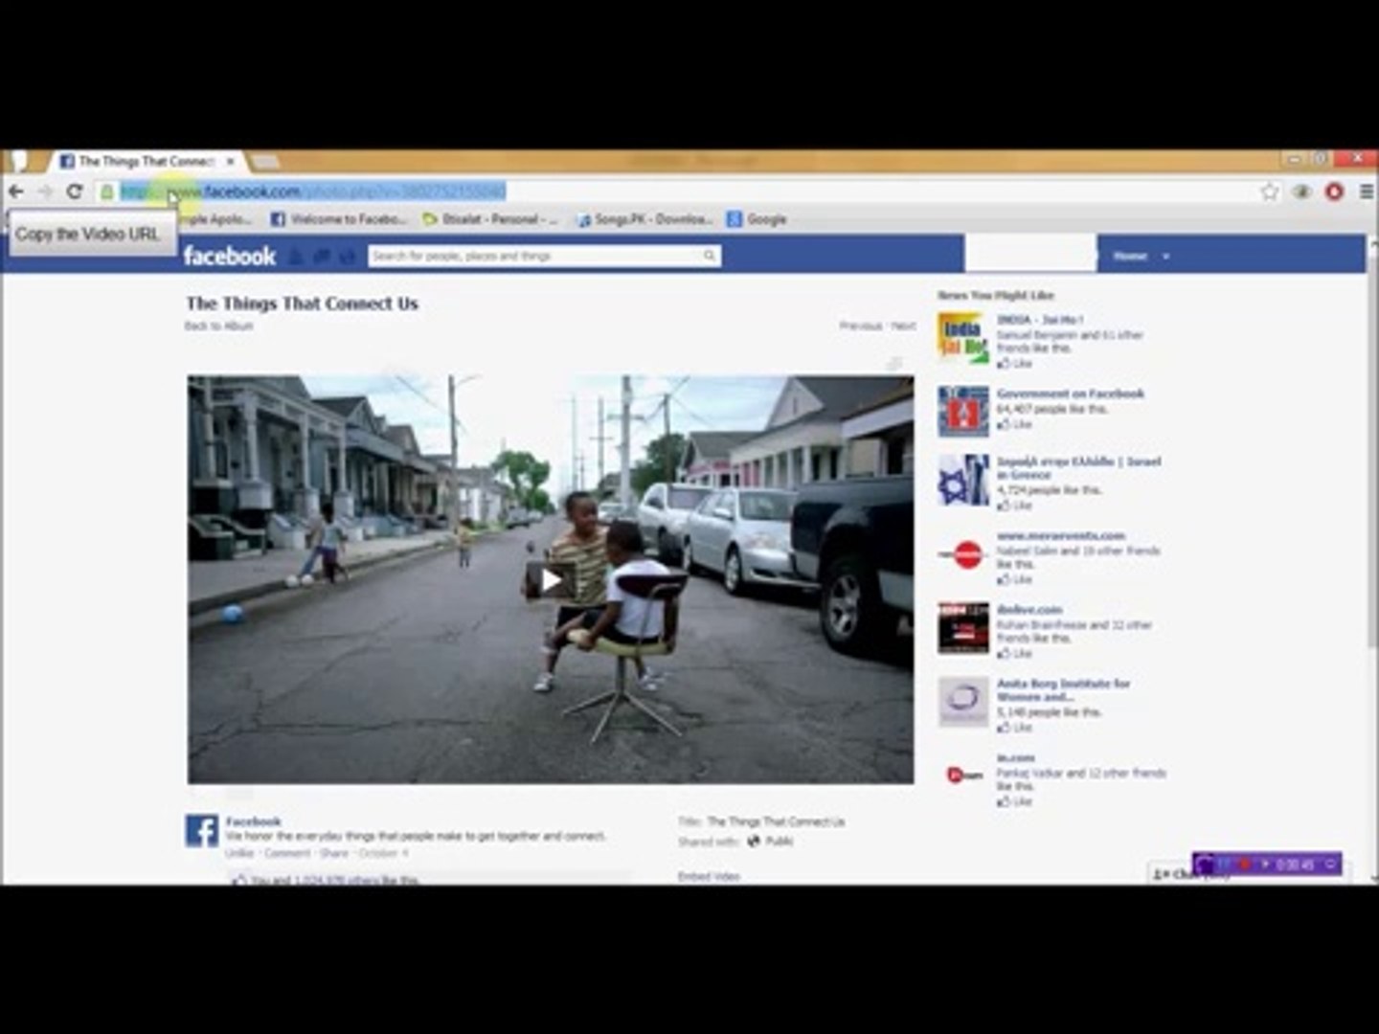Like the INDIA - Jai Ho page

tap(1016, 364)
